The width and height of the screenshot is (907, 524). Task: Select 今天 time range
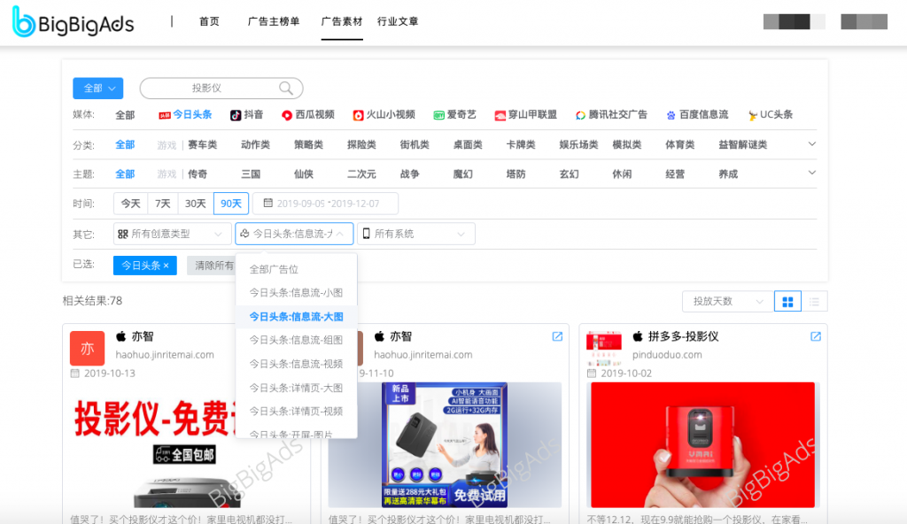(131, 204)
